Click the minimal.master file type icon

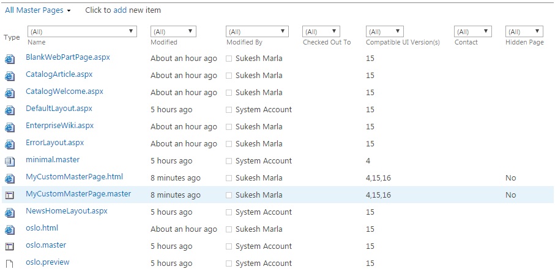click(10, 162)
